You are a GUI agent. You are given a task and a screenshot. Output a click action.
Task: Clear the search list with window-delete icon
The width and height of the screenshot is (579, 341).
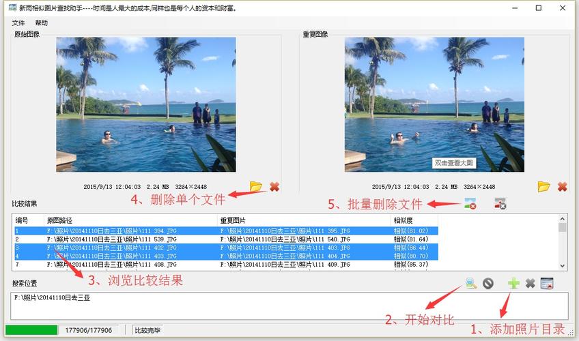click(x=547, y=283)
